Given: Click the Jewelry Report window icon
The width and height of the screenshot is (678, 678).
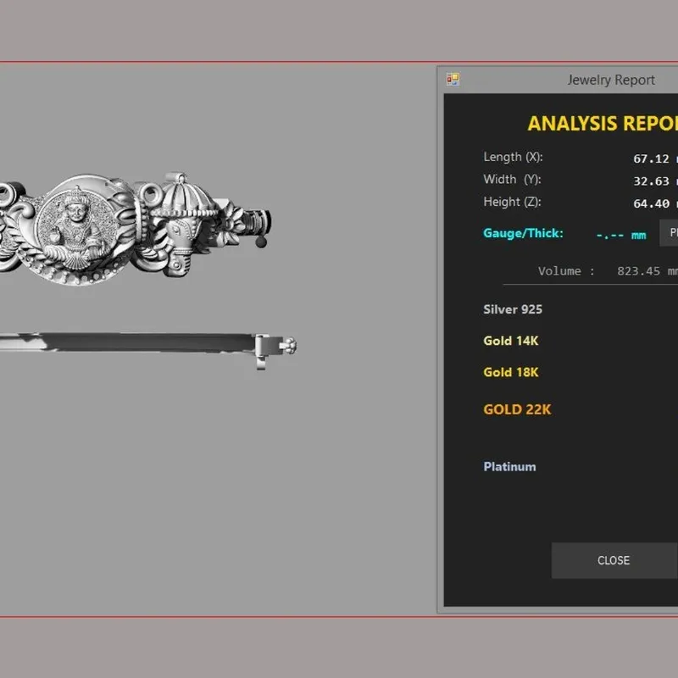Looking at the screenshot, I should click(x=453, y=79).
